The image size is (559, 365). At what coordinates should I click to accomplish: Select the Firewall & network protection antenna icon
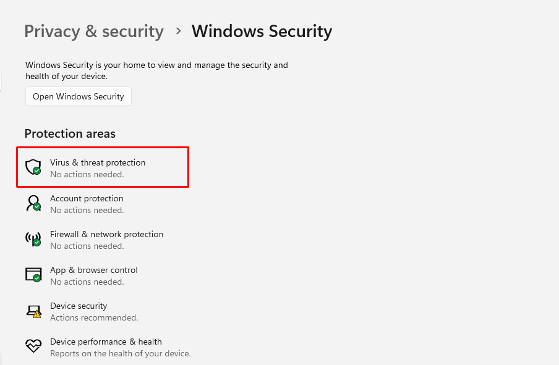(x=33, y=239)
